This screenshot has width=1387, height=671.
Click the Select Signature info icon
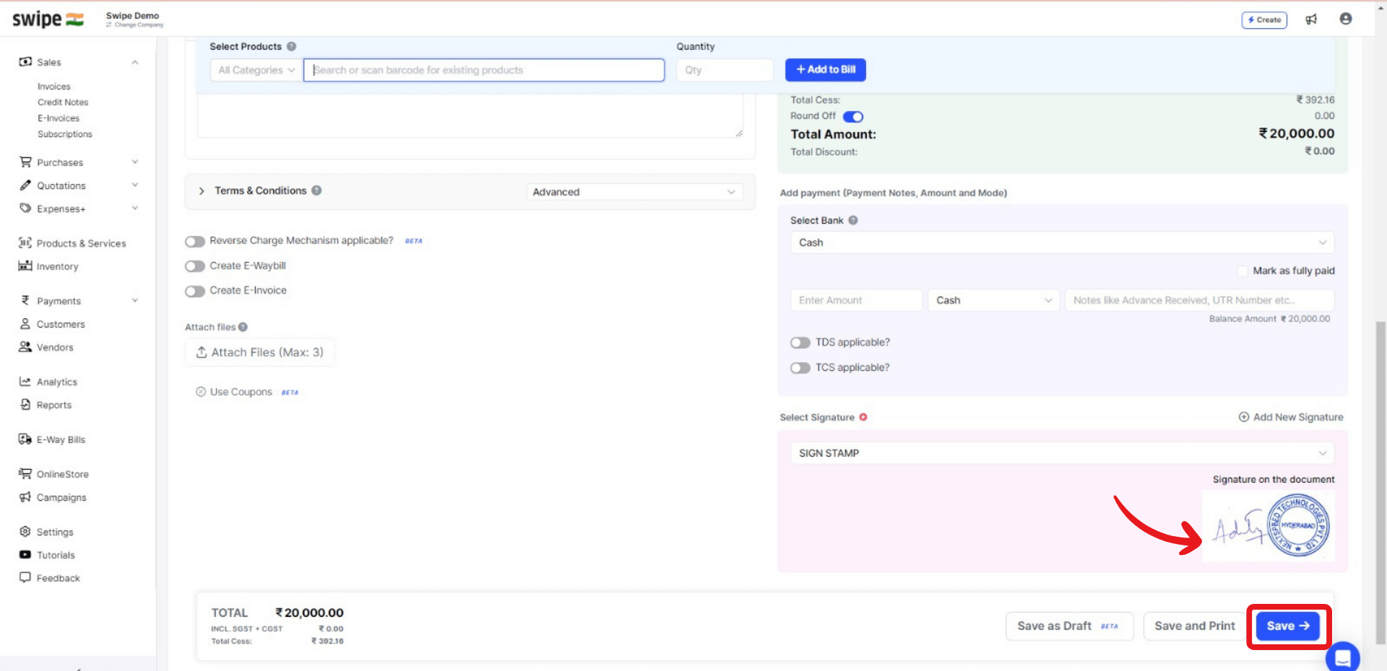[x=863, y=417]
